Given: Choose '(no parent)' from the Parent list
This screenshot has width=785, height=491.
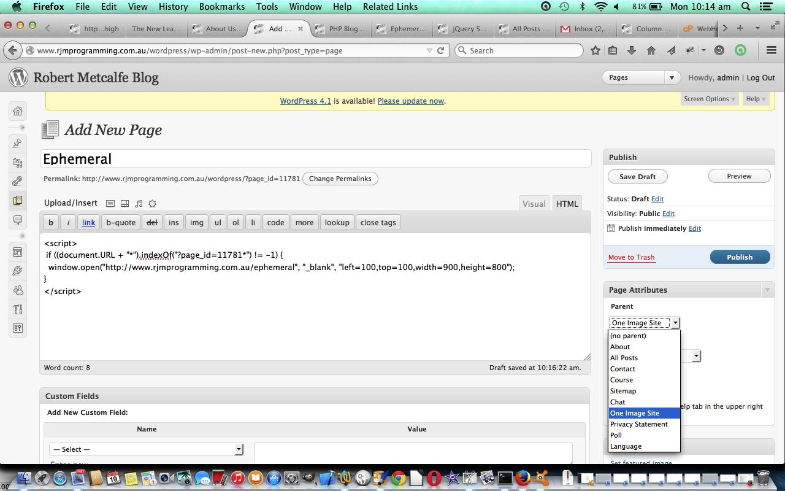Looking at the screenshot, I should coord(644,336).
